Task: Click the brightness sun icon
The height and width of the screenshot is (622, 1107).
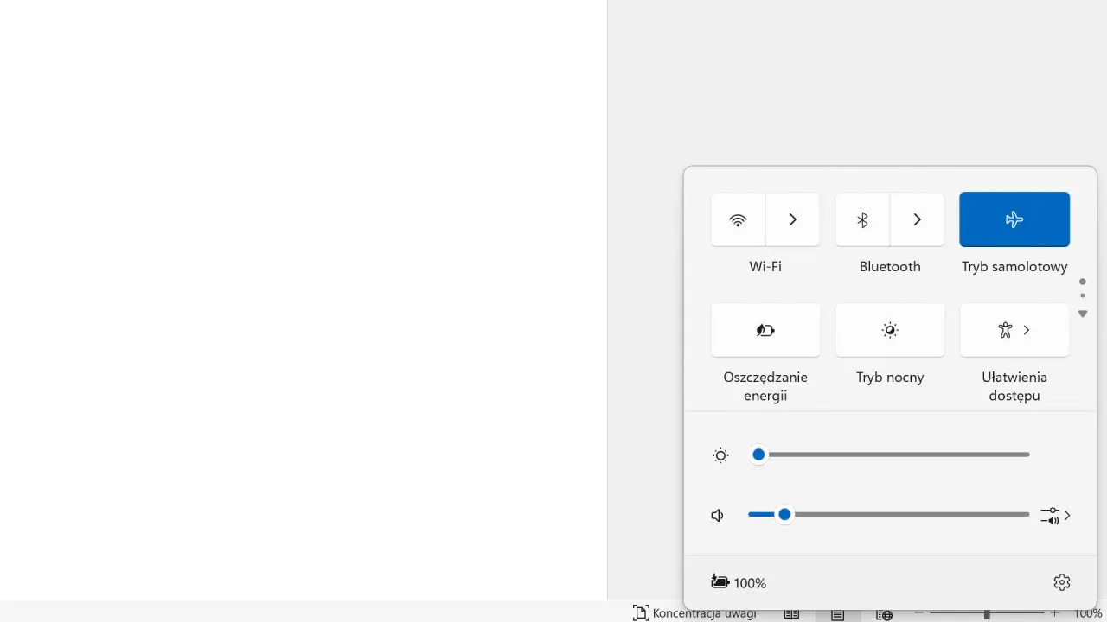Action: 720,454
